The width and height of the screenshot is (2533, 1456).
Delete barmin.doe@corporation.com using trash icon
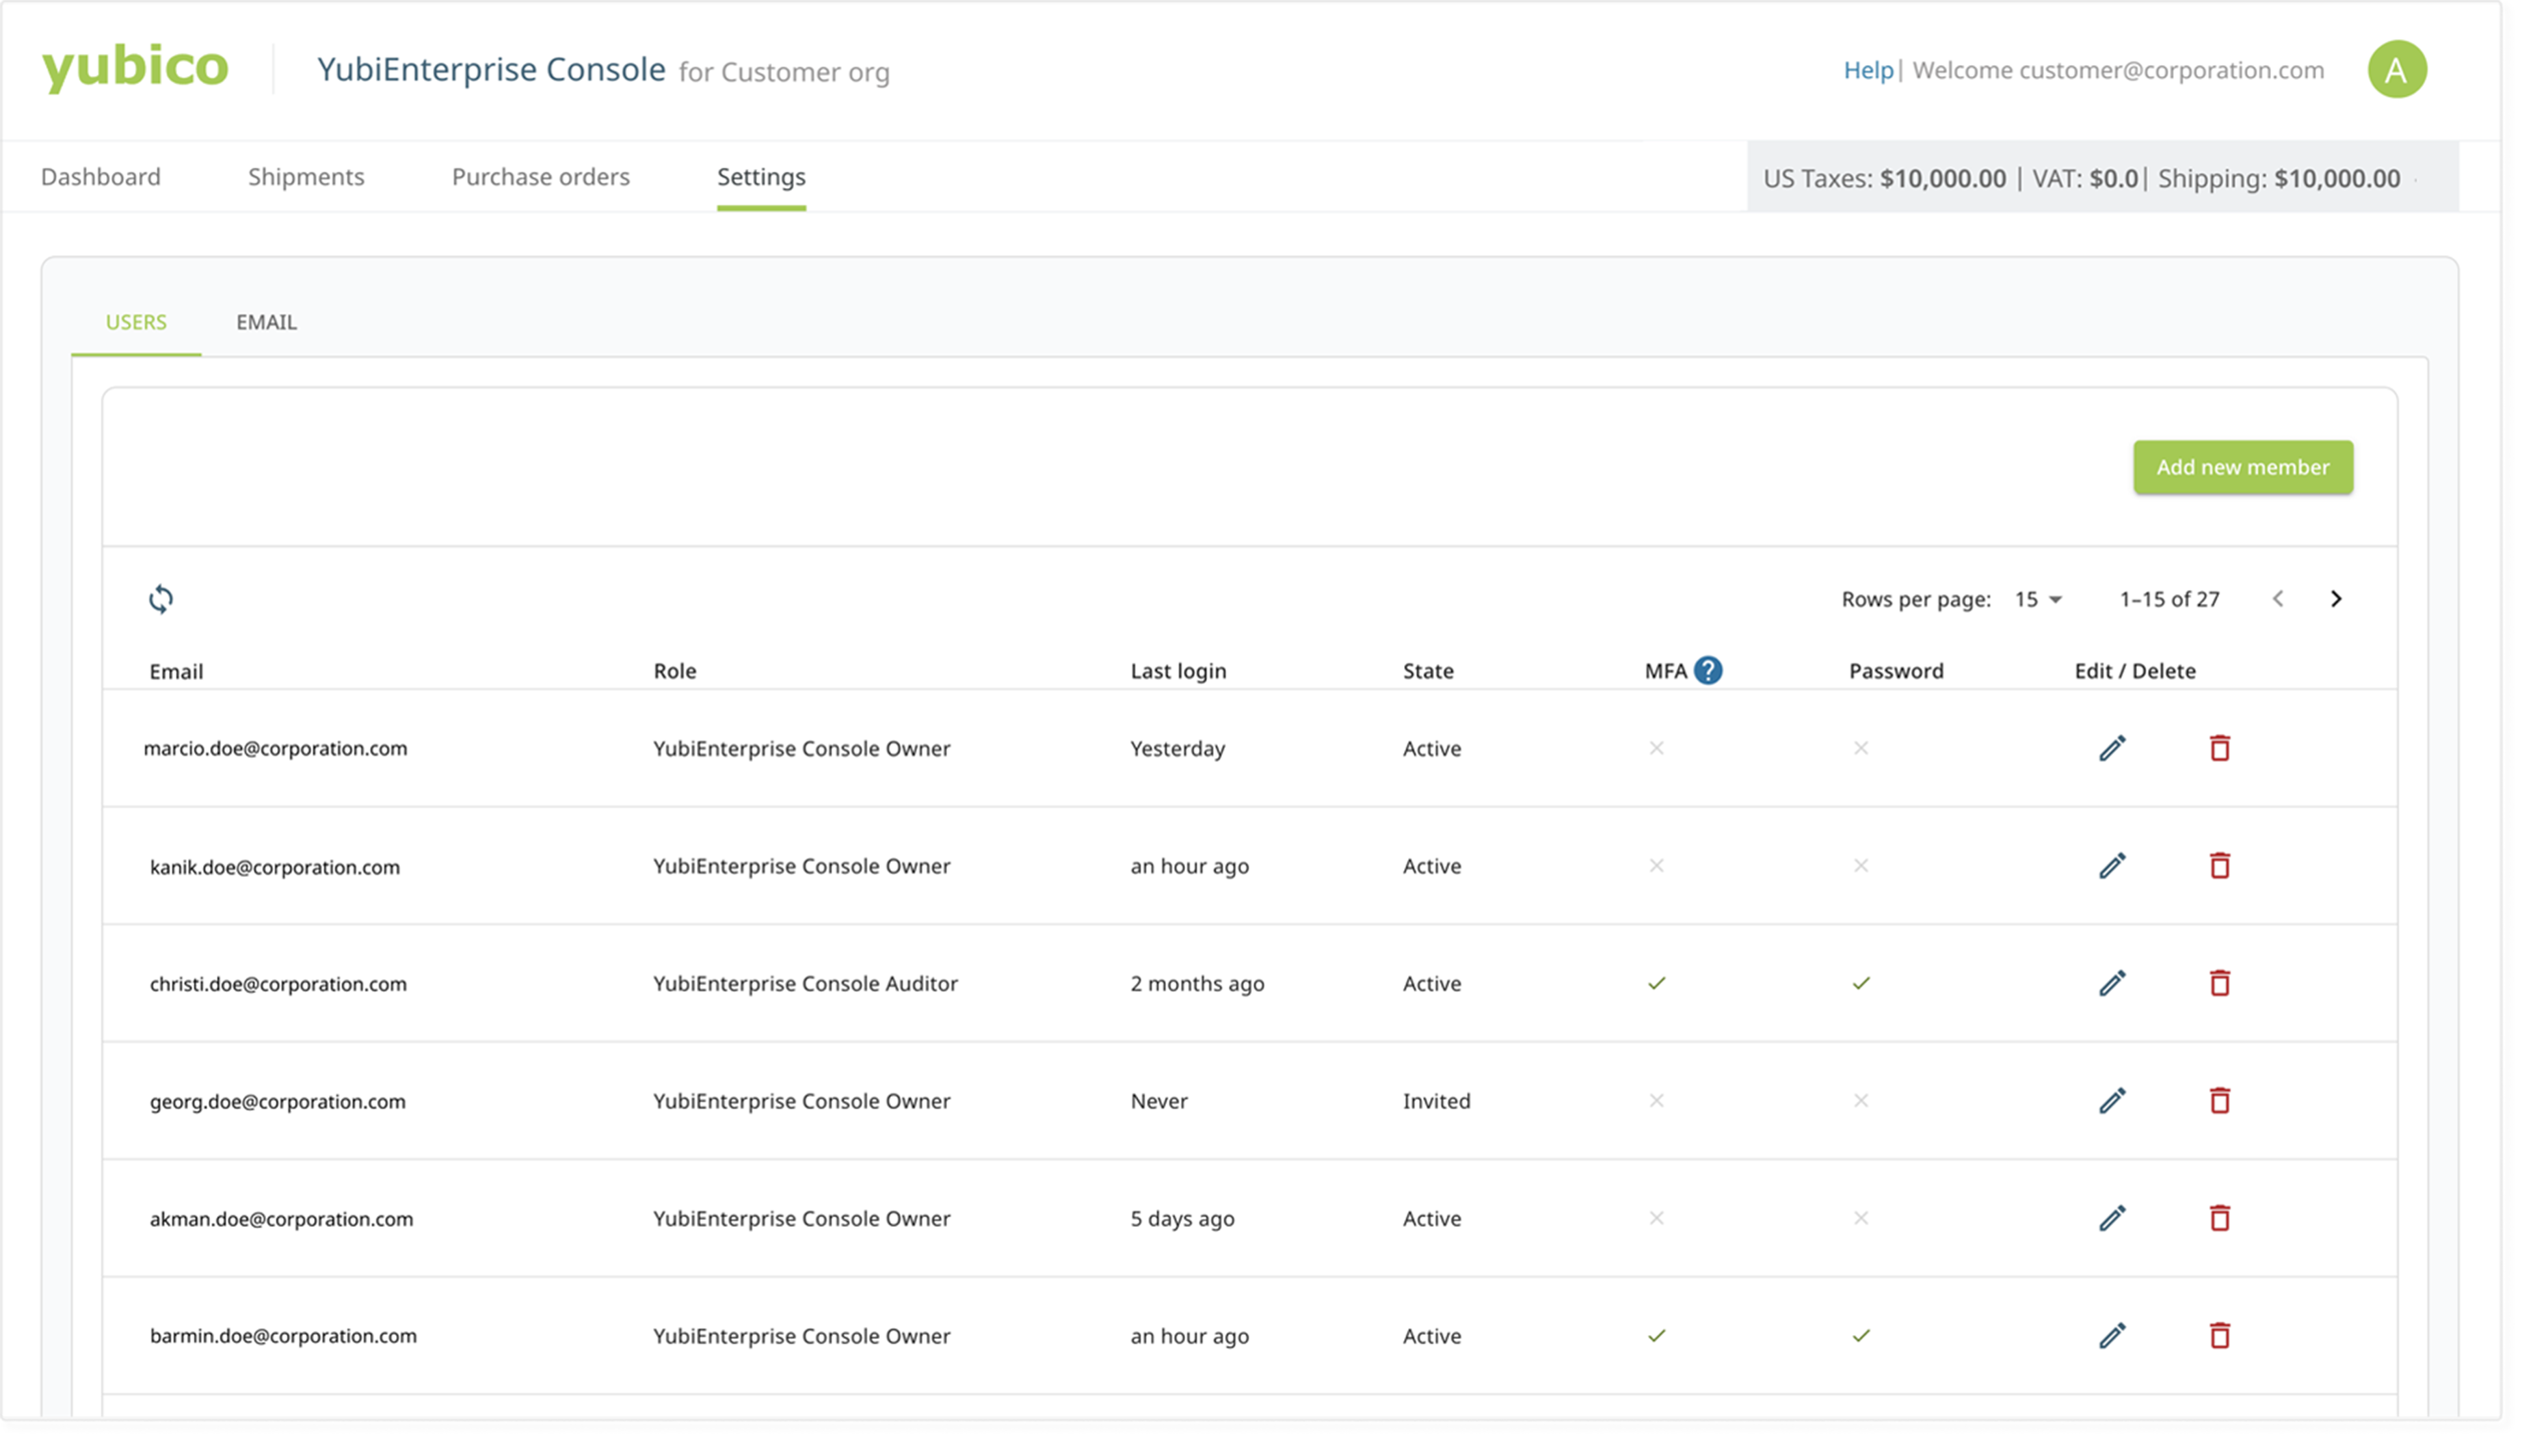click(2220, 1336)
